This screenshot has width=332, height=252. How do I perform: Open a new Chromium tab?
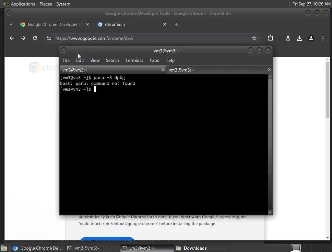click(176, 24)
